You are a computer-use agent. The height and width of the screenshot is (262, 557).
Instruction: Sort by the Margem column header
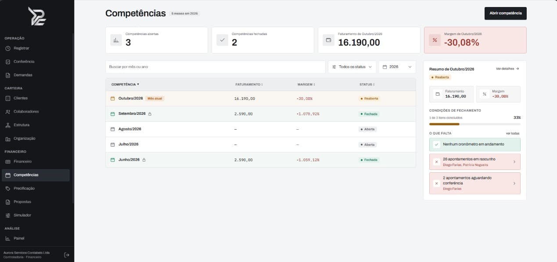pyautogui.click(x=306, y=84)
